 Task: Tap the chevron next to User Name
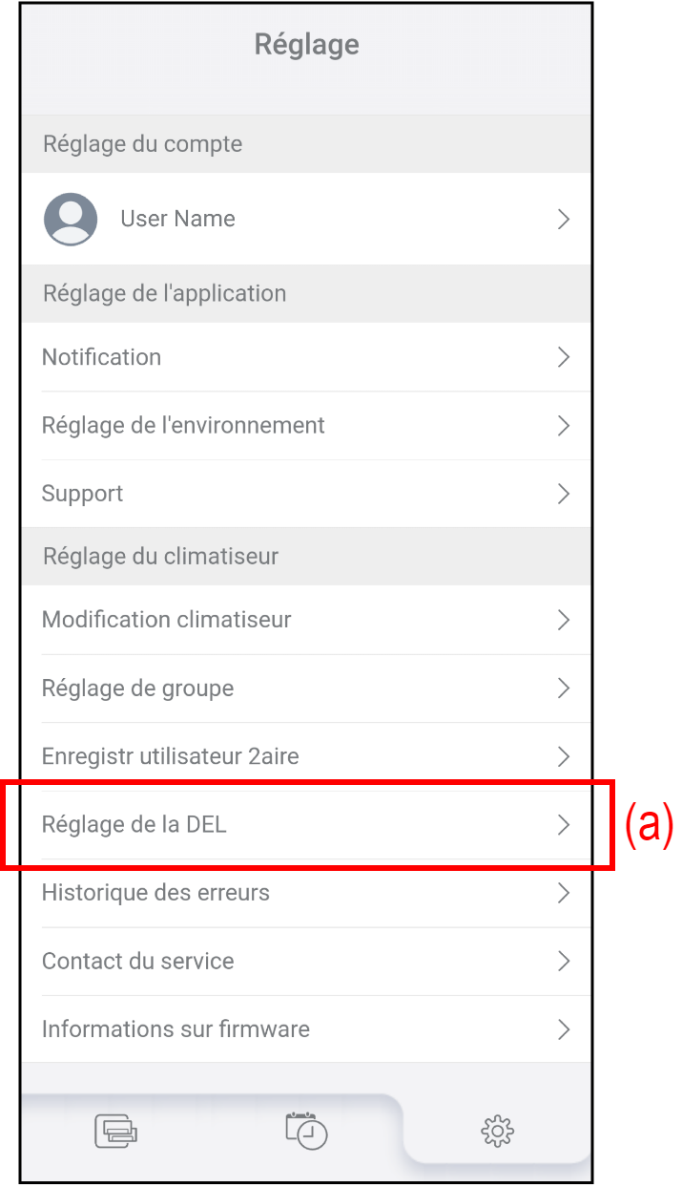564,219
